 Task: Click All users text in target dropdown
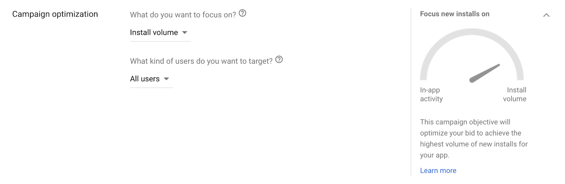click(x=145, y=79)
